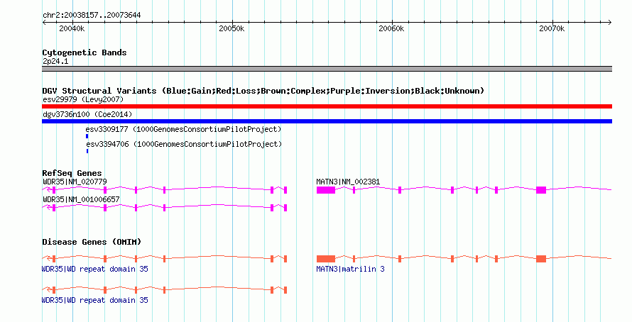Screen dimensions: 632x322
Task: Open the lower WDR35|WD repeat domain 35 link
Action: pyautogui.click(x=95, y=300)
